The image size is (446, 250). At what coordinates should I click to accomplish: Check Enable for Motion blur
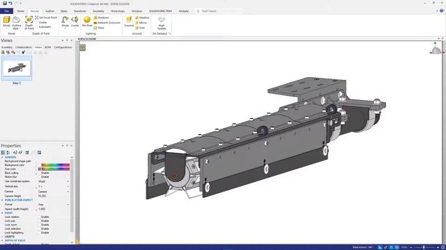pyautogui.click(x=40, y=177)
